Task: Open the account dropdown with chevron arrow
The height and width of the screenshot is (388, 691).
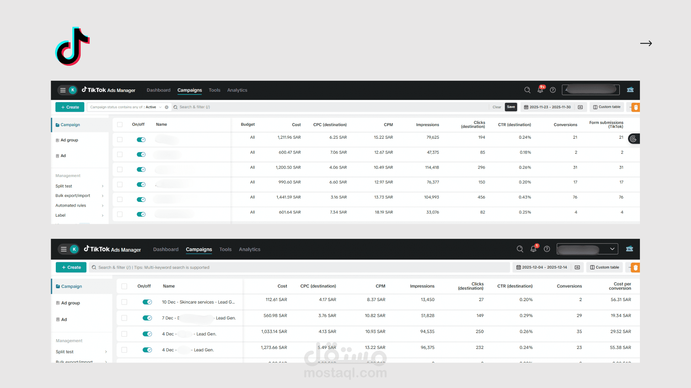Action: point(612,249)
